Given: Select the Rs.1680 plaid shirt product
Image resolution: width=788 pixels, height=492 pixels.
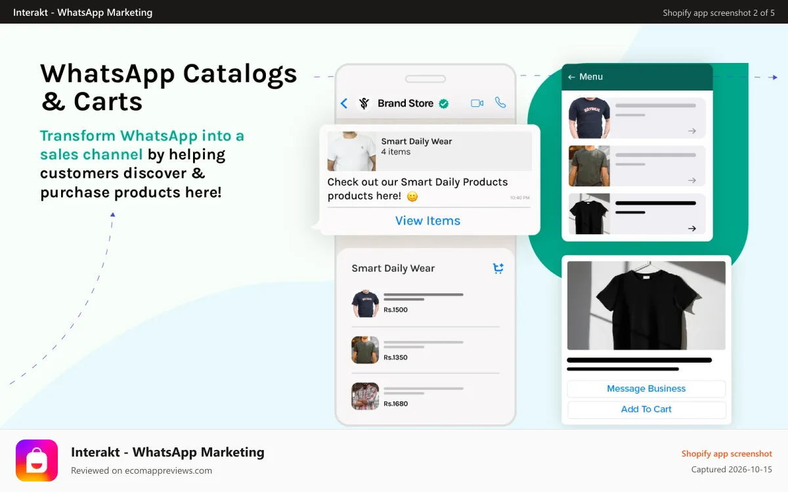Looking at the screenshot, I should click(x=426, y=396).
